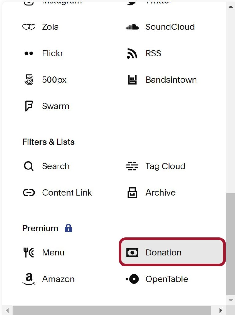Select the Search magnifier icon
This screenshot has height=315, width=235.
coord(28,166)
